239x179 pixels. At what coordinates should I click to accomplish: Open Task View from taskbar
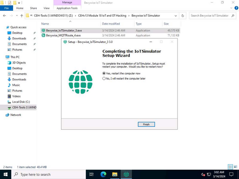[91, 174]
